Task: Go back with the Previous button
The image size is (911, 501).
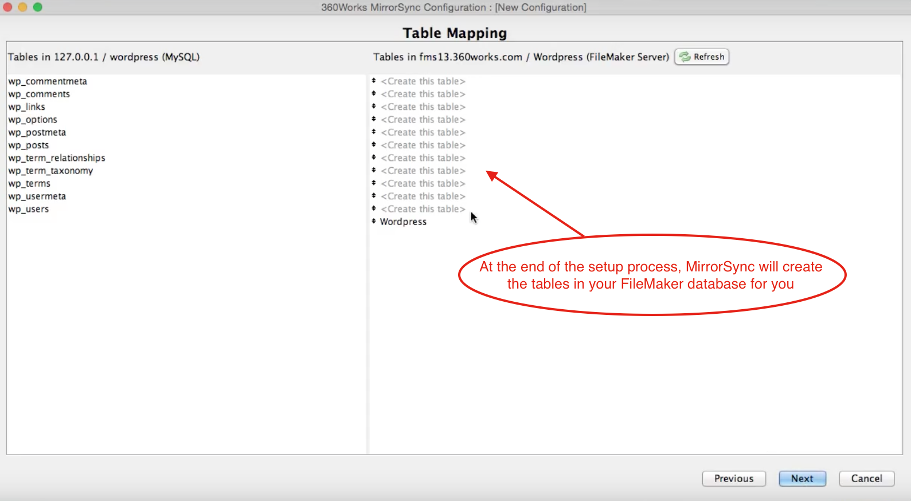Action: [x=734, y=479]
